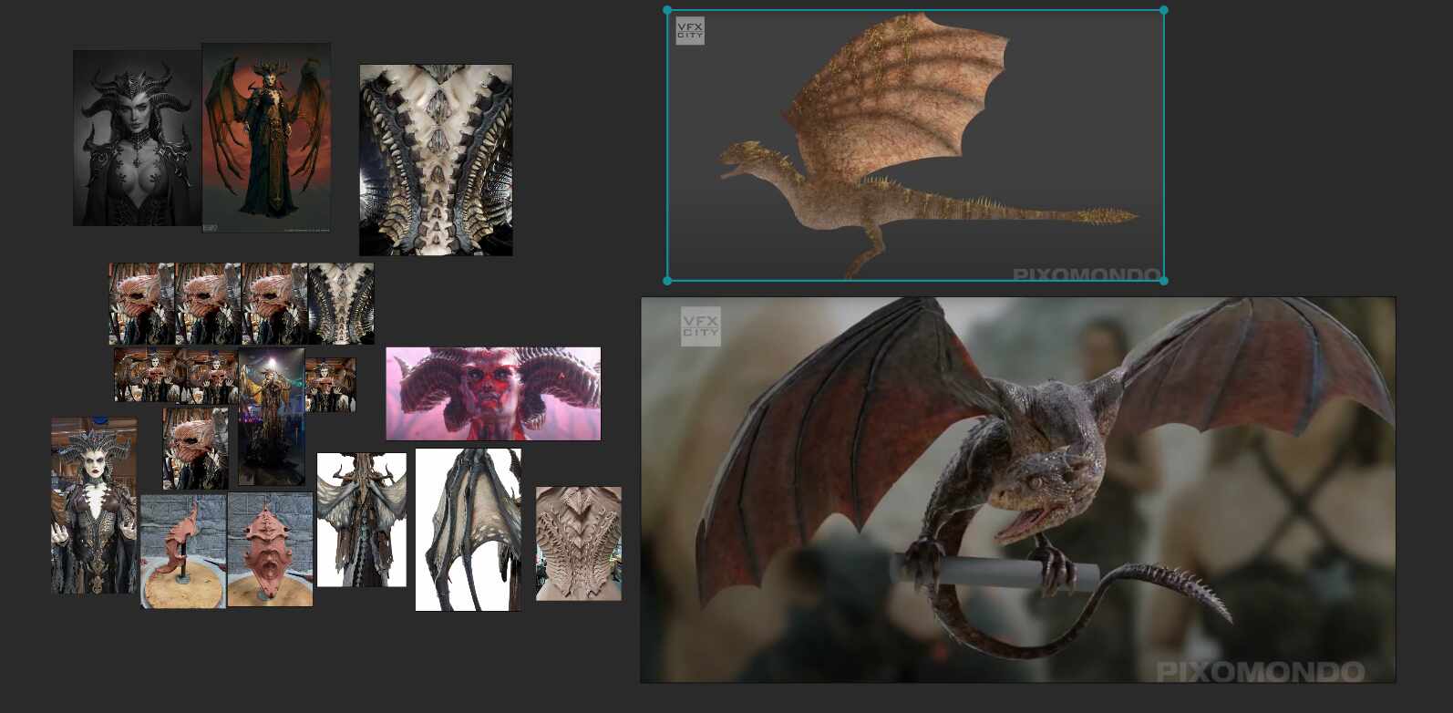Select the black-and-white horned woman portrait
This screenshot has width=1453, height=713.
137,138
